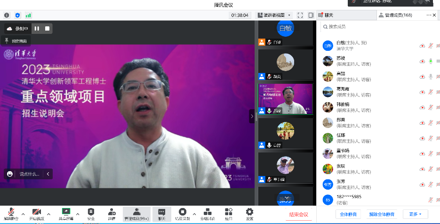Collapse the 说点什么 chat bar arrow

click(48, 174)
